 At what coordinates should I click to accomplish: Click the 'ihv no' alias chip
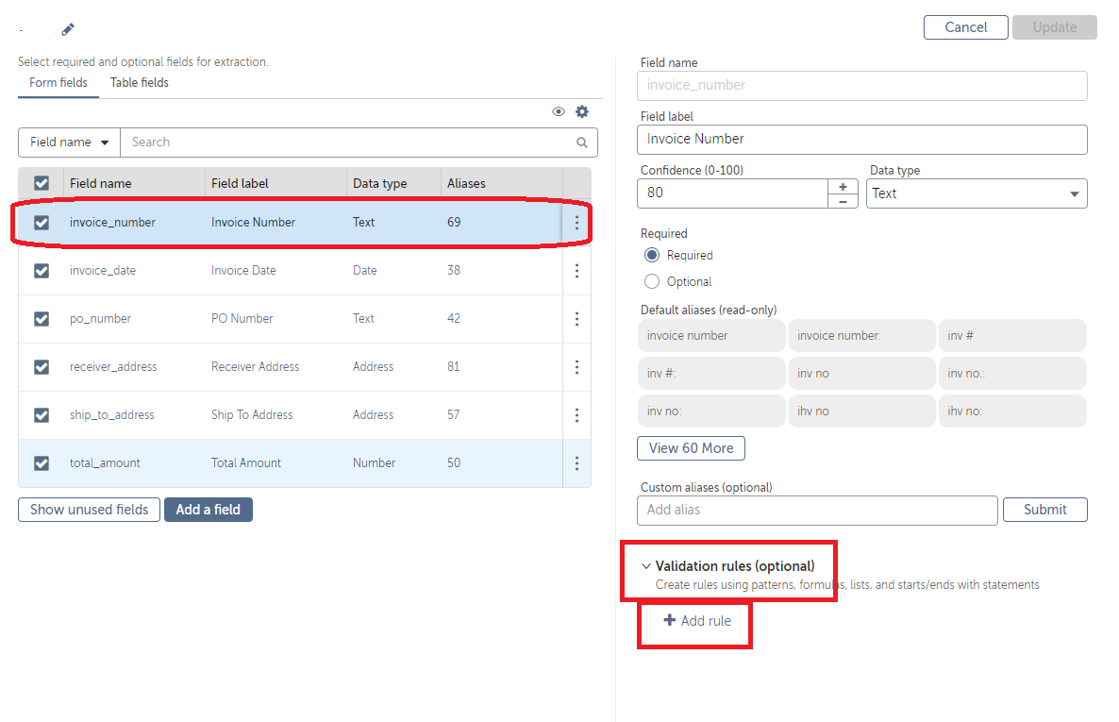861,411
